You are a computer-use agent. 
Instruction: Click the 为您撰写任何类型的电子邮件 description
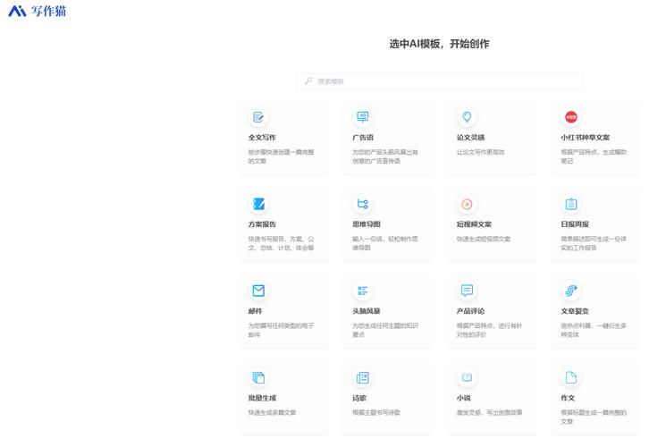[282, 330]
